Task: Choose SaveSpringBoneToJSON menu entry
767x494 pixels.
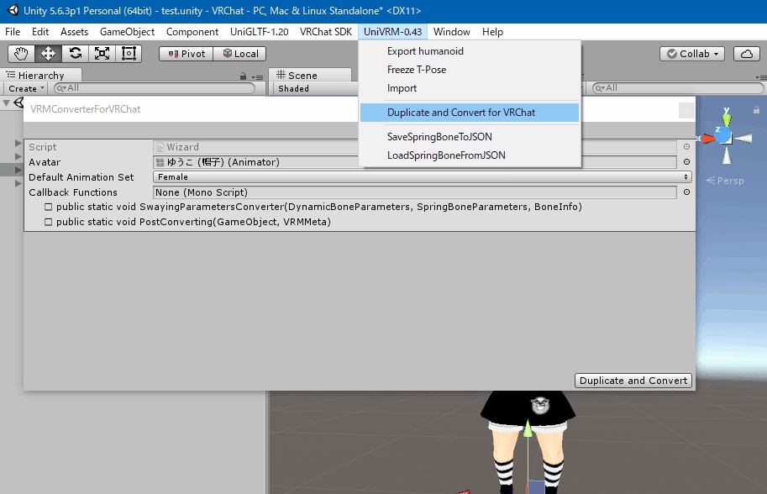Action: pos(470,137)
